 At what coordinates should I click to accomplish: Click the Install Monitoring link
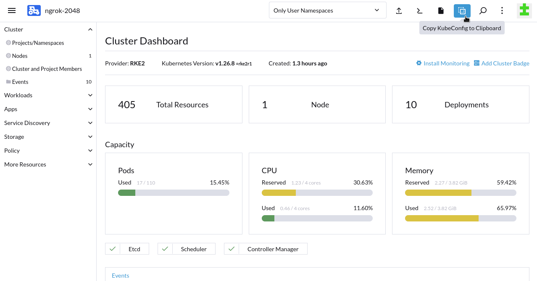coord(446,63)
